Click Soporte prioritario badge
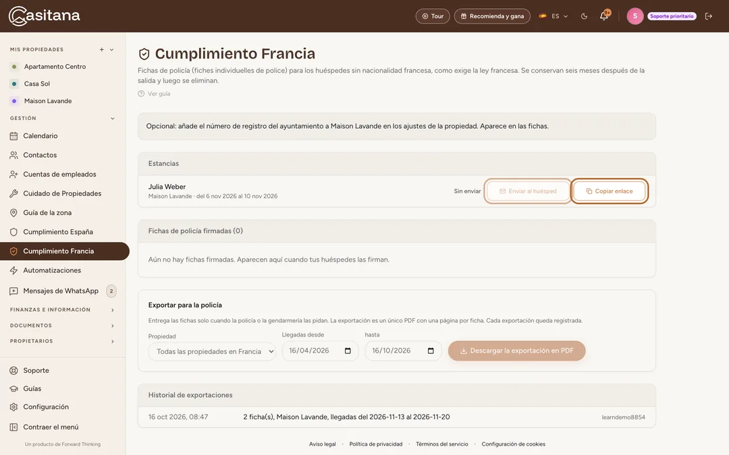 (672, 16)
